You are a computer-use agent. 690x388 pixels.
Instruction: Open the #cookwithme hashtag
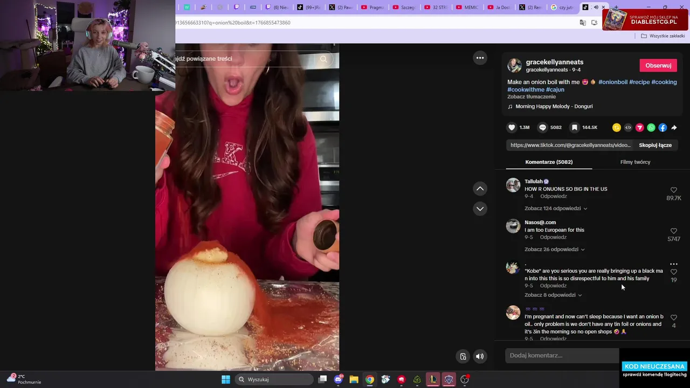pos(526,89)
